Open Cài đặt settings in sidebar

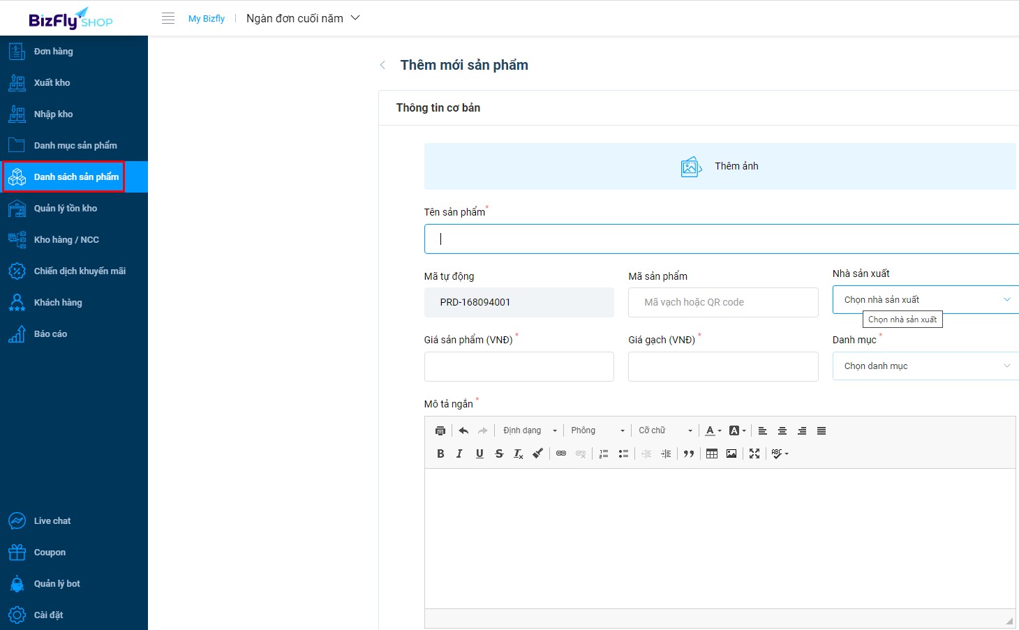pos(74,615)
